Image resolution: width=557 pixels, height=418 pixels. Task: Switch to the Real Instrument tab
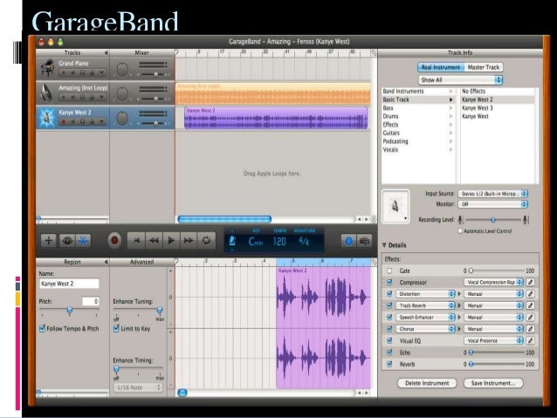441,67
